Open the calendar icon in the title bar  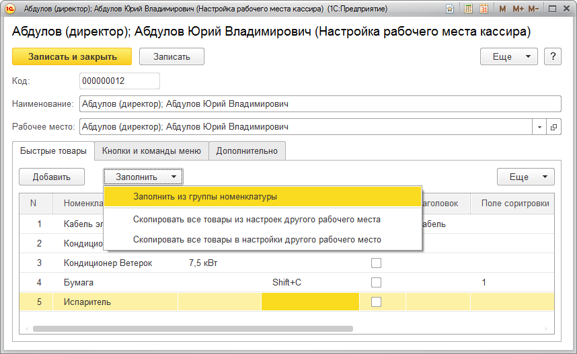(484, 9)
